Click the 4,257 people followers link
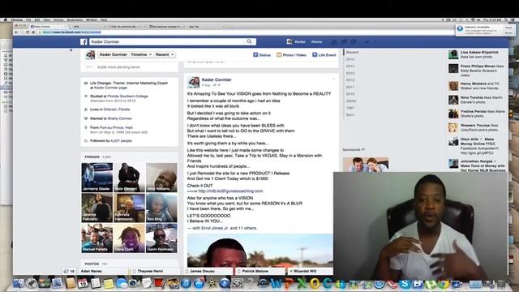 click(x=121, y=140)
